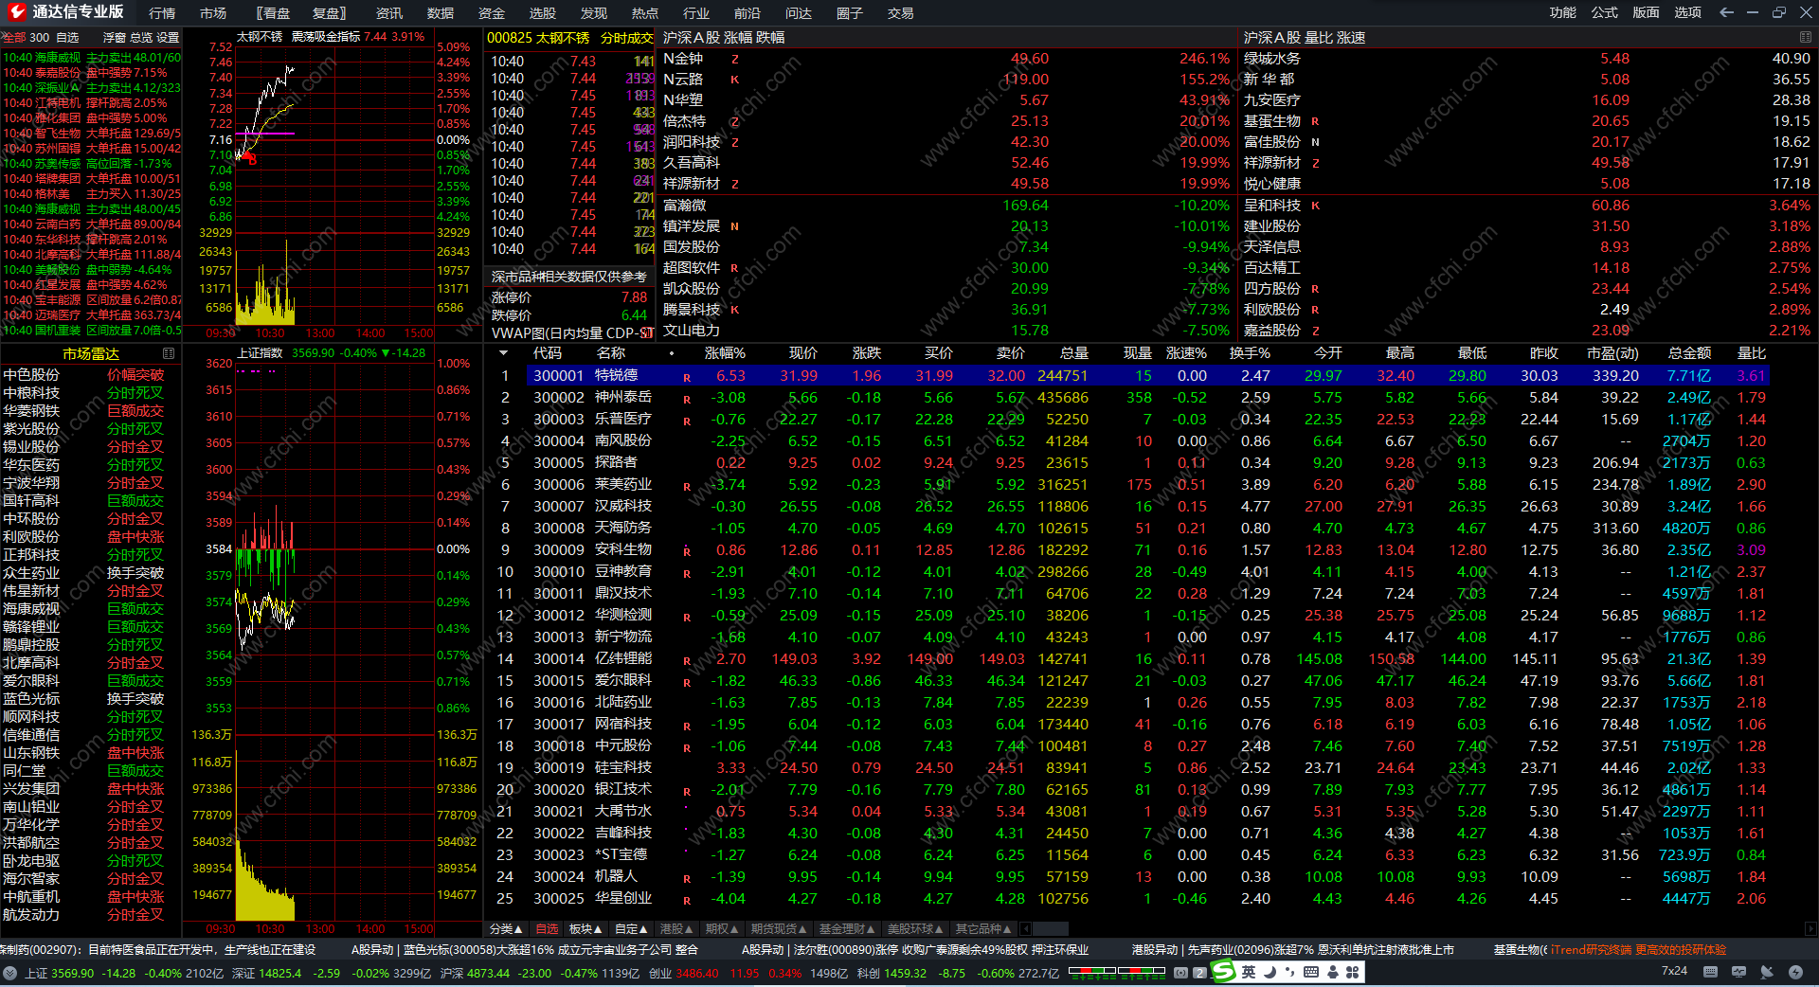Screen dimensions: 1819x987
Task: Open the 公式 menu
Action: [1605, 12]
